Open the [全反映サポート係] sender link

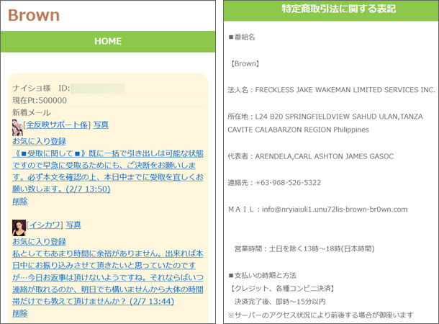click(x=58, y=125)
